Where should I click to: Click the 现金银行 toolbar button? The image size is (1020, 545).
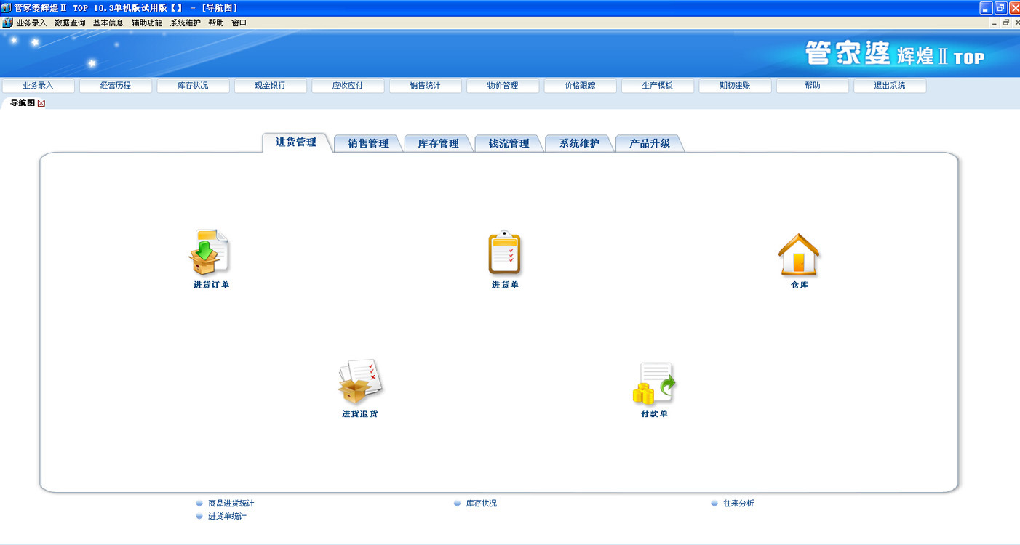(270, 85)
